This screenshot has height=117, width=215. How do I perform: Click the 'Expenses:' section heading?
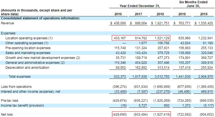[8, 33]
